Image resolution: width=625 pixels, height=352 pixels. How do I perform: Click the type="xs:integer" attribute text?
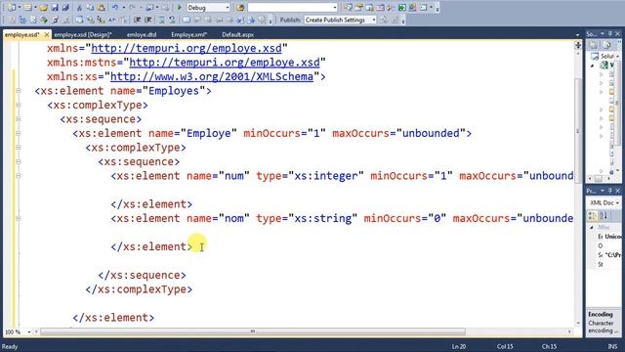[310, 176]
